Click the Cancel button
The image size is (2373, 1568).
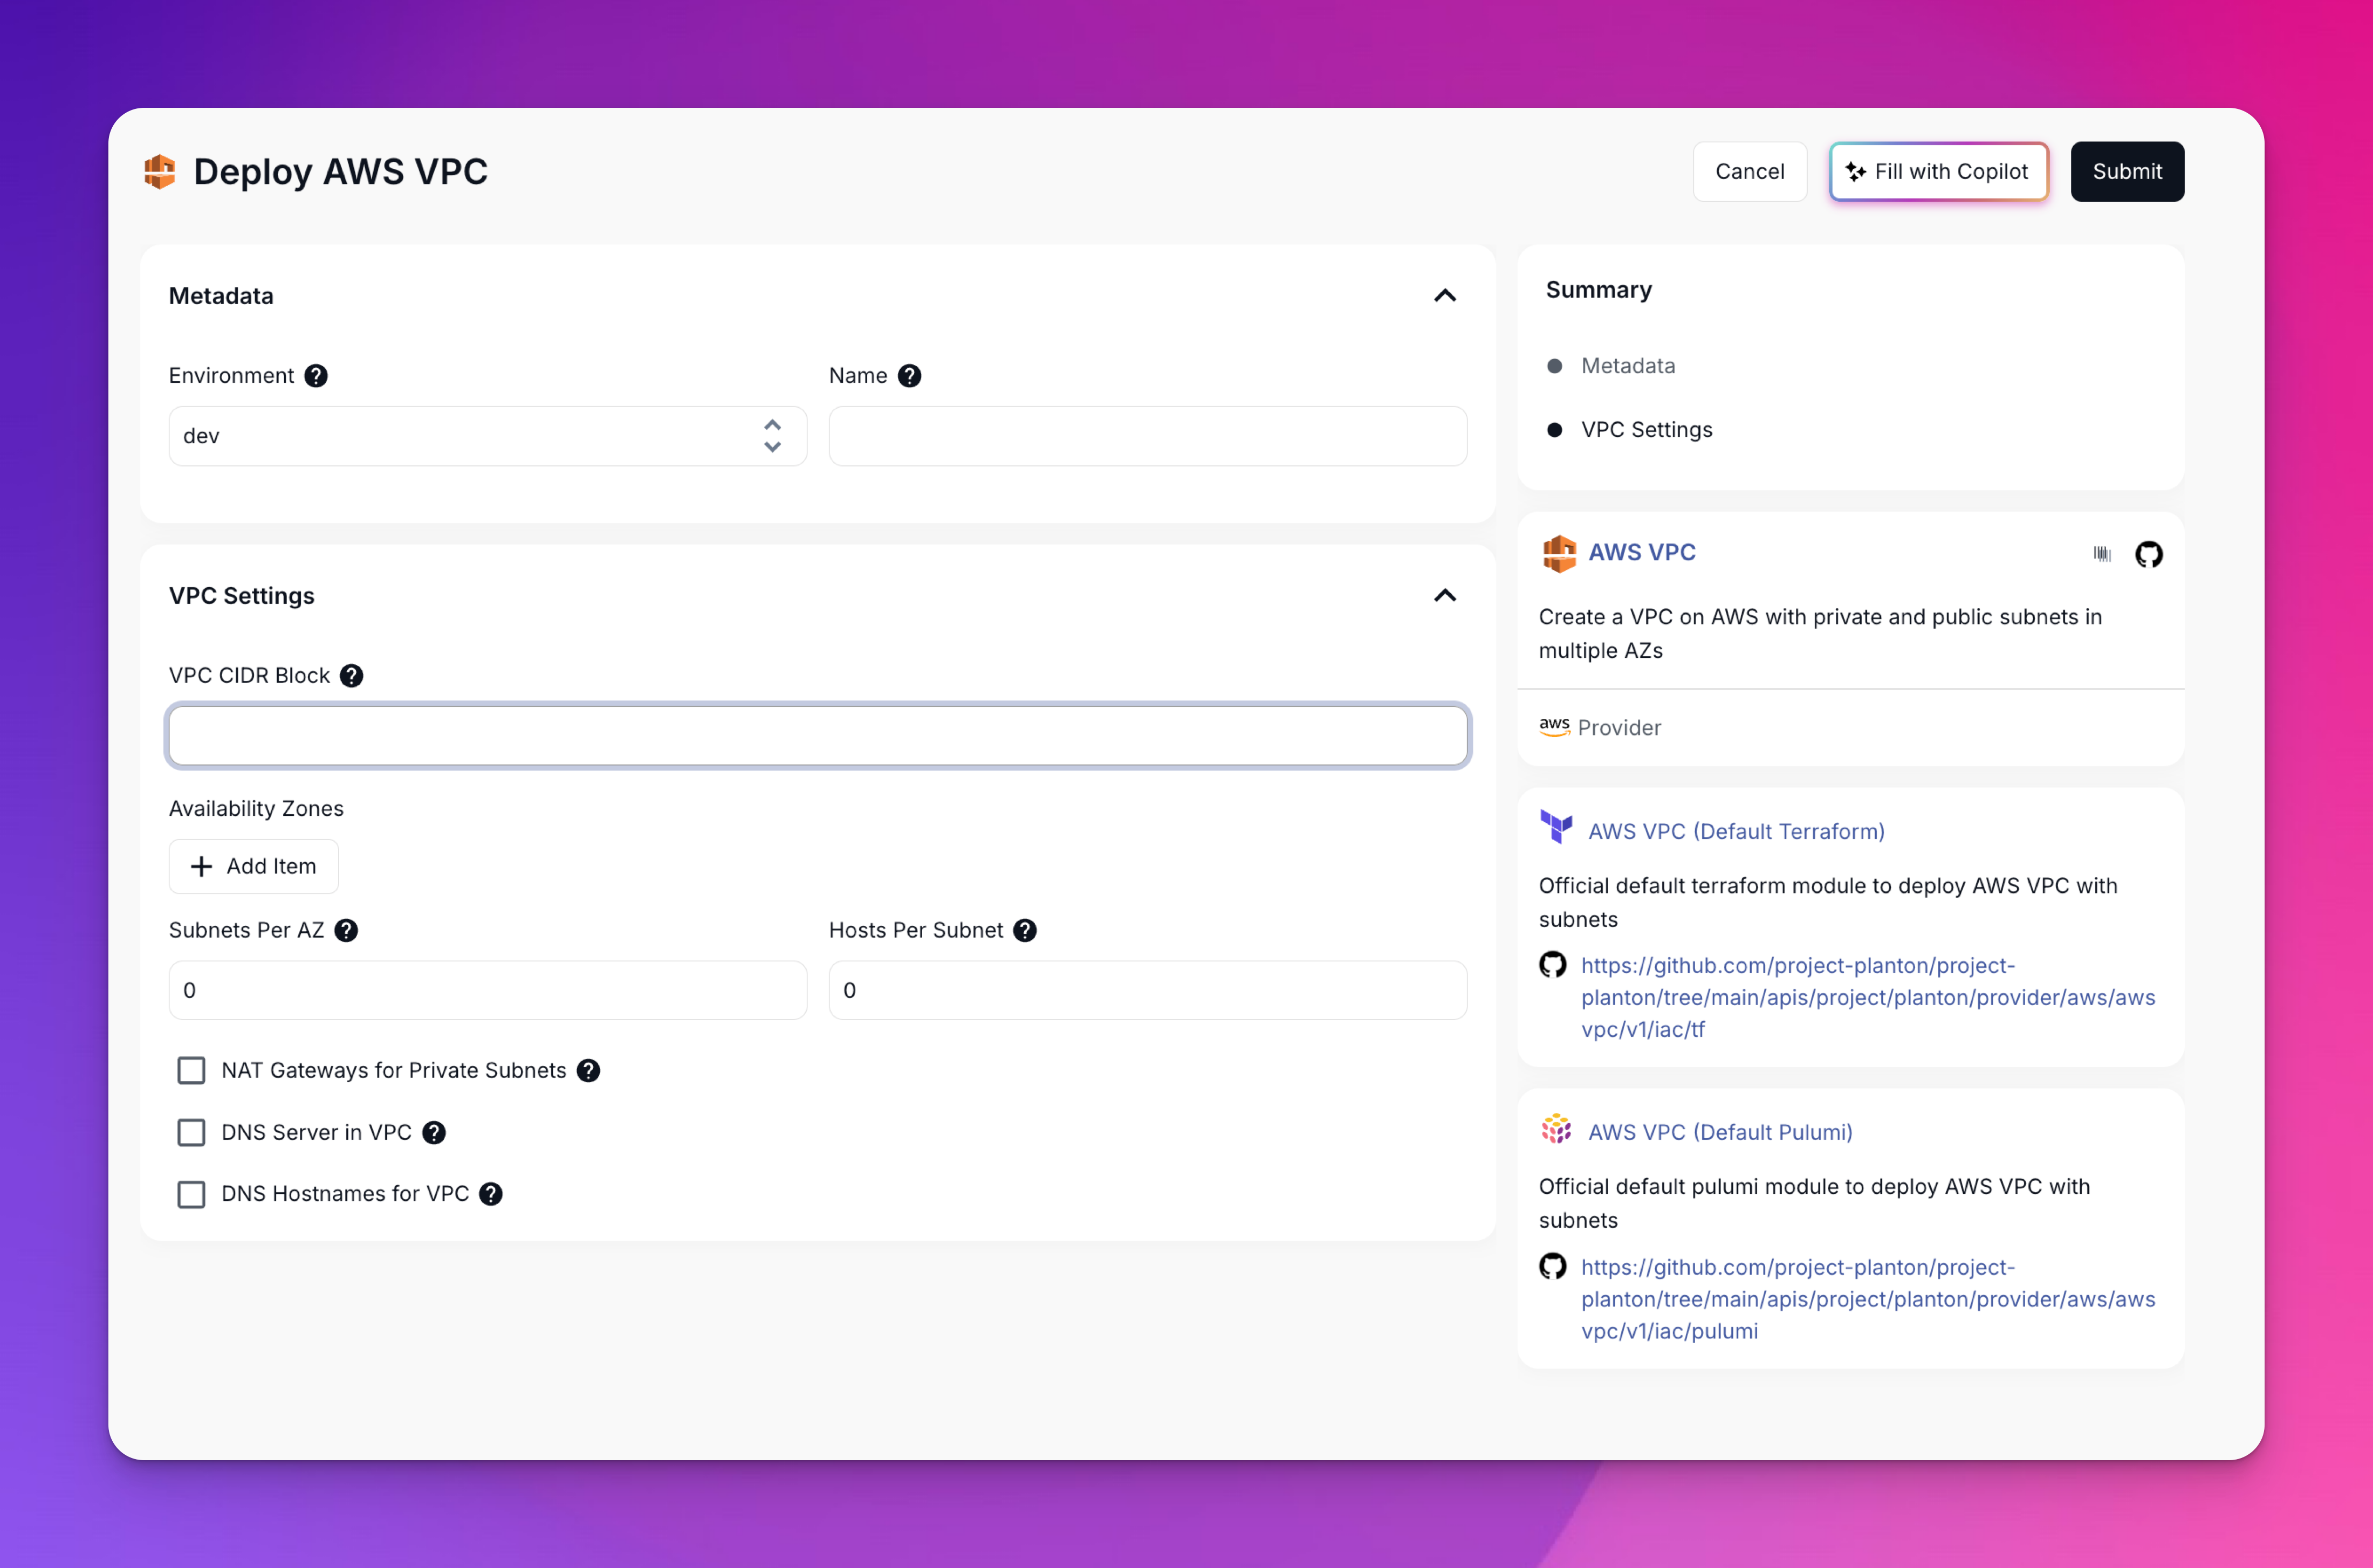pyautogui.click(x=1749, y=172)
